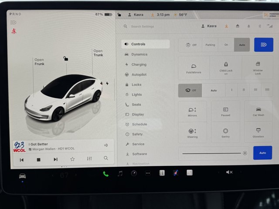Favorite the current station with star
This screenshot has width=279, height=209.
click(72, 159)
